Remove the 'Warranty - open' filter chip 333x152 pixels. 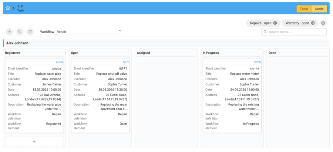point(313,23)
